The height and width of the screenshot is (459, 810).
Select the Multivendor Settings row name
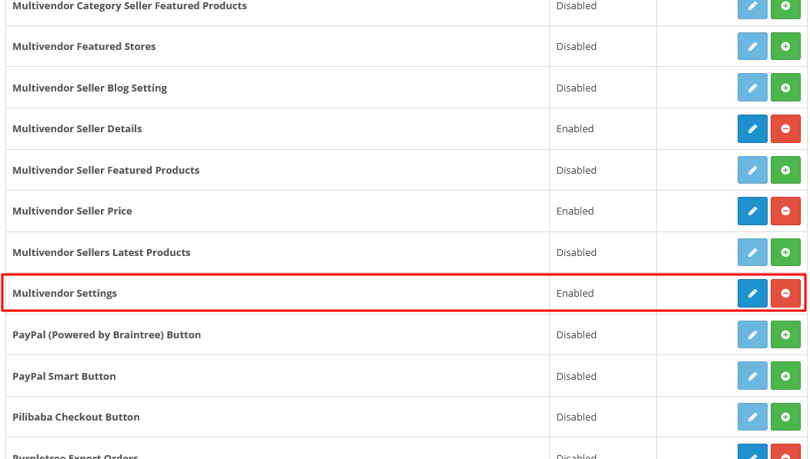point(65,293)
